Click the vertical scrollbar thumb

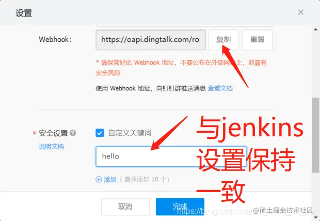click(315, 135)
